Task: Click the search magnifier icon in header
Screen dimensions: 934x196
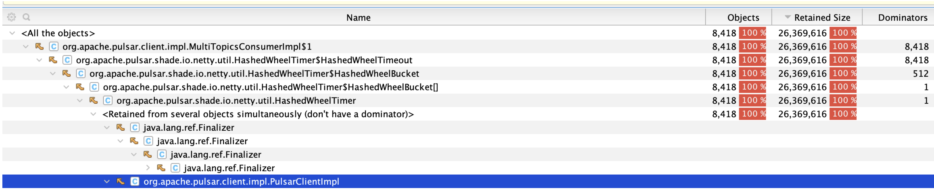Action: (x=26, y=17)
